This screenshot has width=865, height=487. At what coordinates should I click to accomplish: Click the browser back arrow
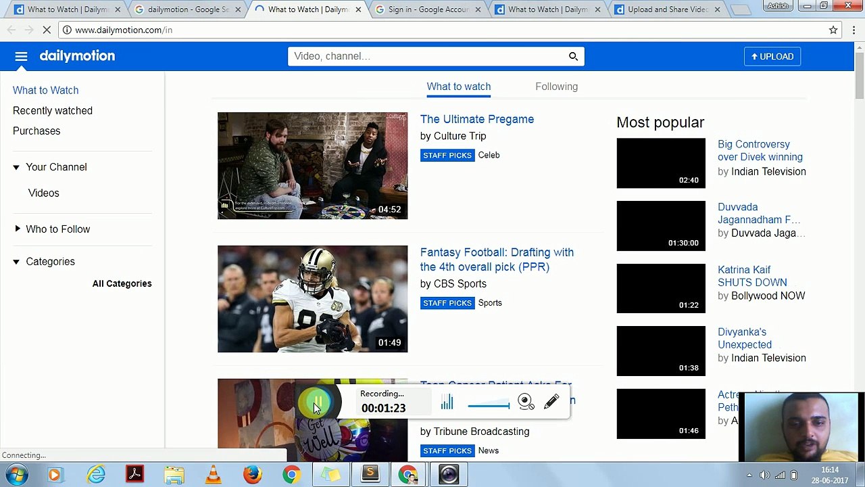click(x=11, y=30)
